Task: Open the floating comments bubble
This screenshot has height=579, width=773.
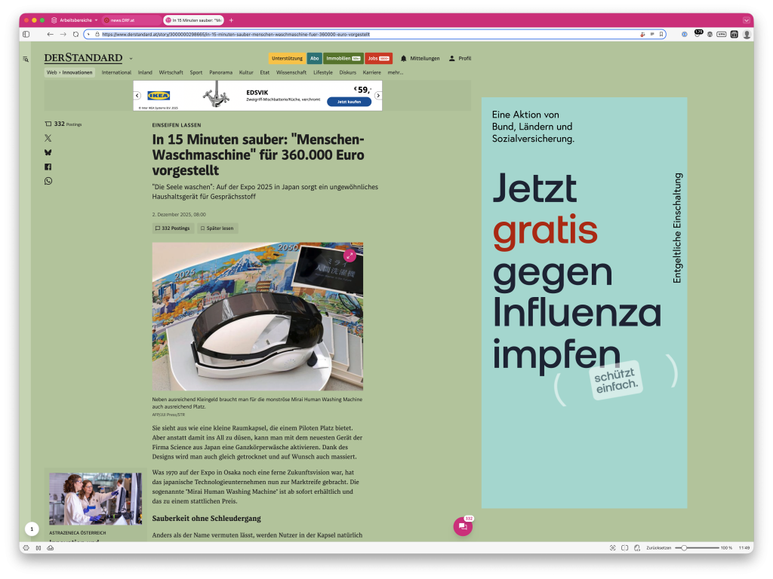Action: (x=462, y=526)
